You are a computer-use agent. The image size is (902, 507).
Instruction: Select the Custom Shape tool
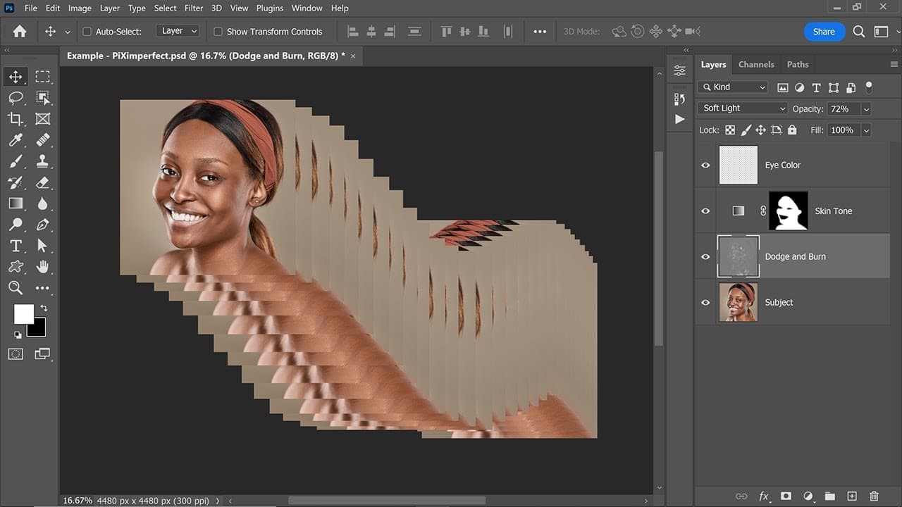[16, 267]
